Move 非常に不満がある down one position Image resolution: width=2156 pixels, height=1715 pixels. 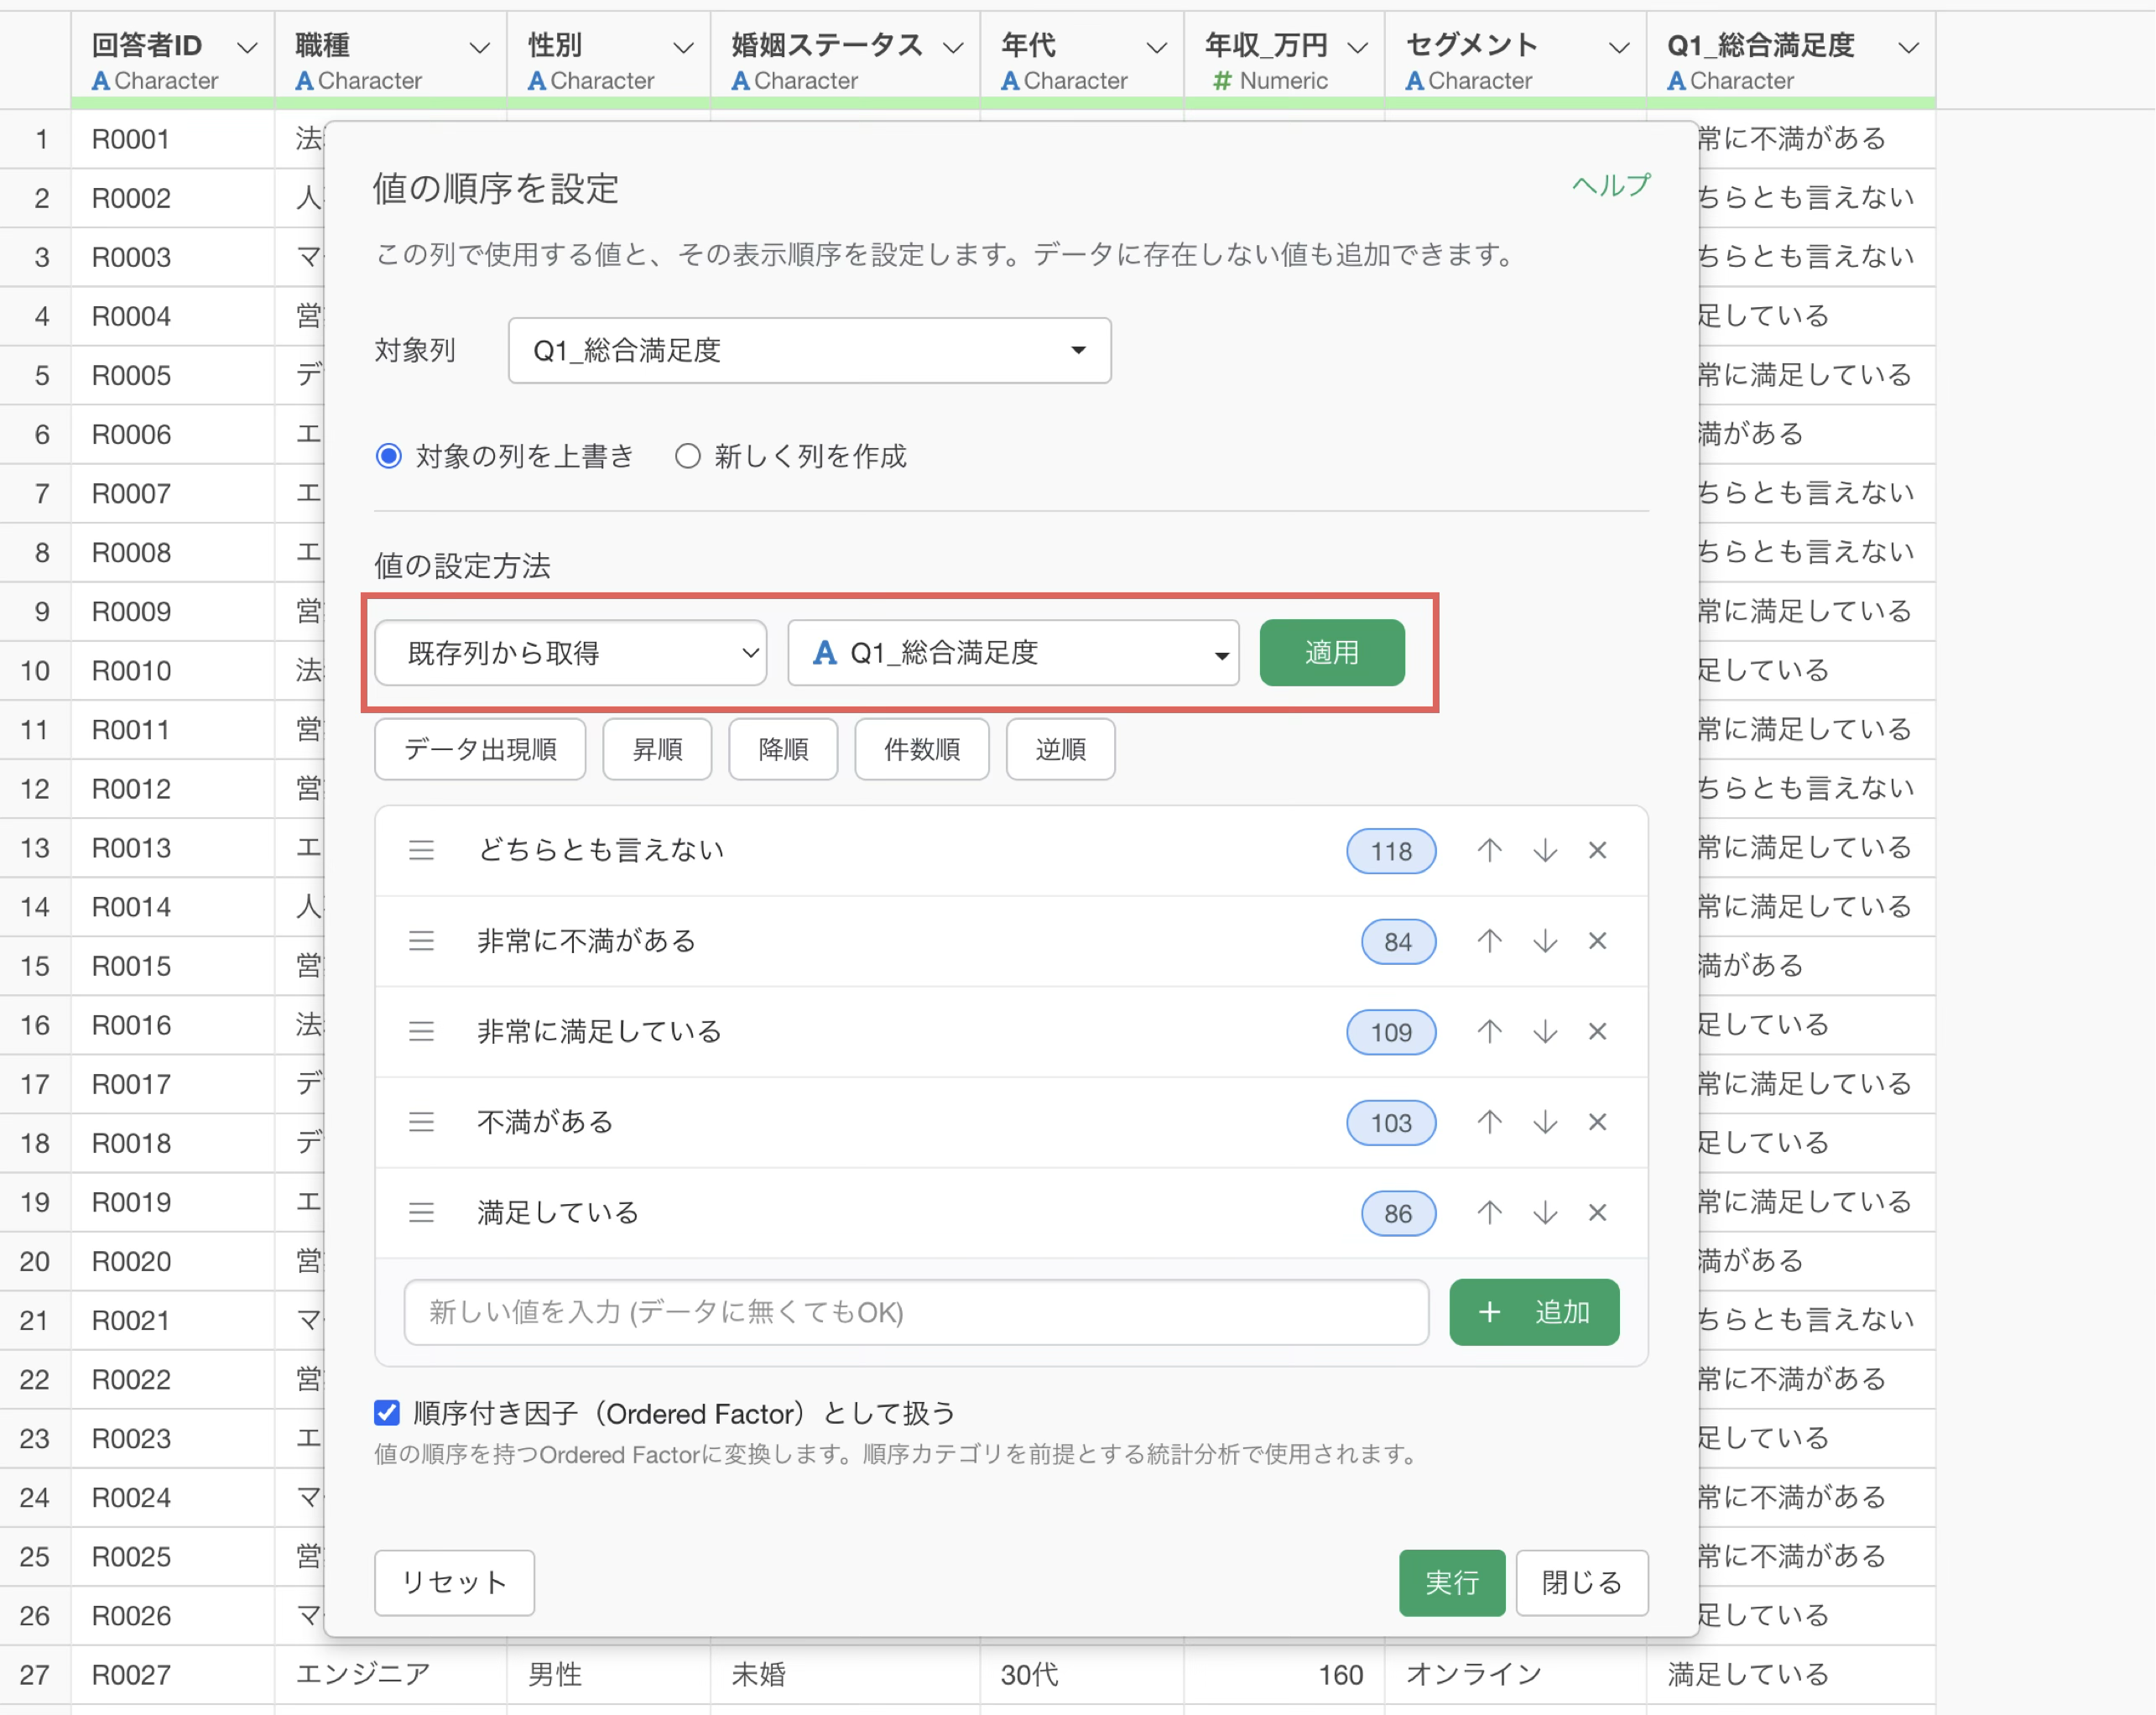pyautogui.click(x=1545, y=941)
